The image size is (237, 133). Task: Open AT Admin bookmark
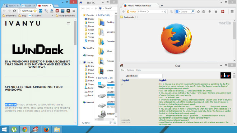coord(35,15)
